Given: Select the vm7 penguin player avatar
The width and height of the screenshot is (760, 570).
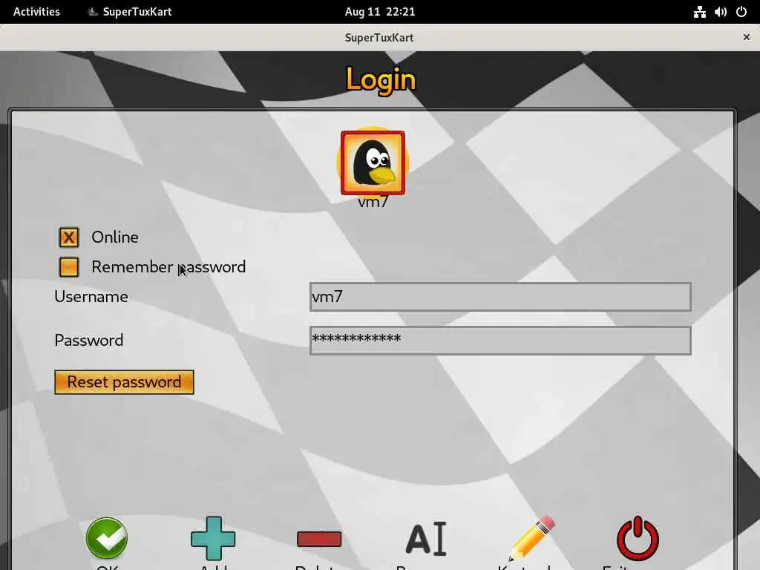Looking at the screenshot, I should 373,163.
